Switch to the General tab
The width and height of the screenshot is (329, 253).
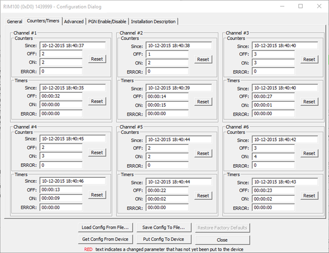[x=14, y=22]
